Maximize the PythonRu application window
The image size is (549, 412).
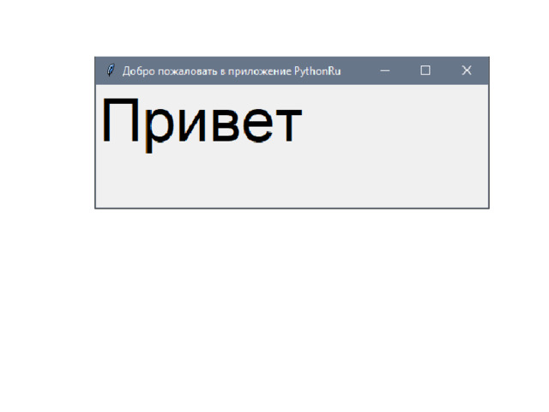425,70
